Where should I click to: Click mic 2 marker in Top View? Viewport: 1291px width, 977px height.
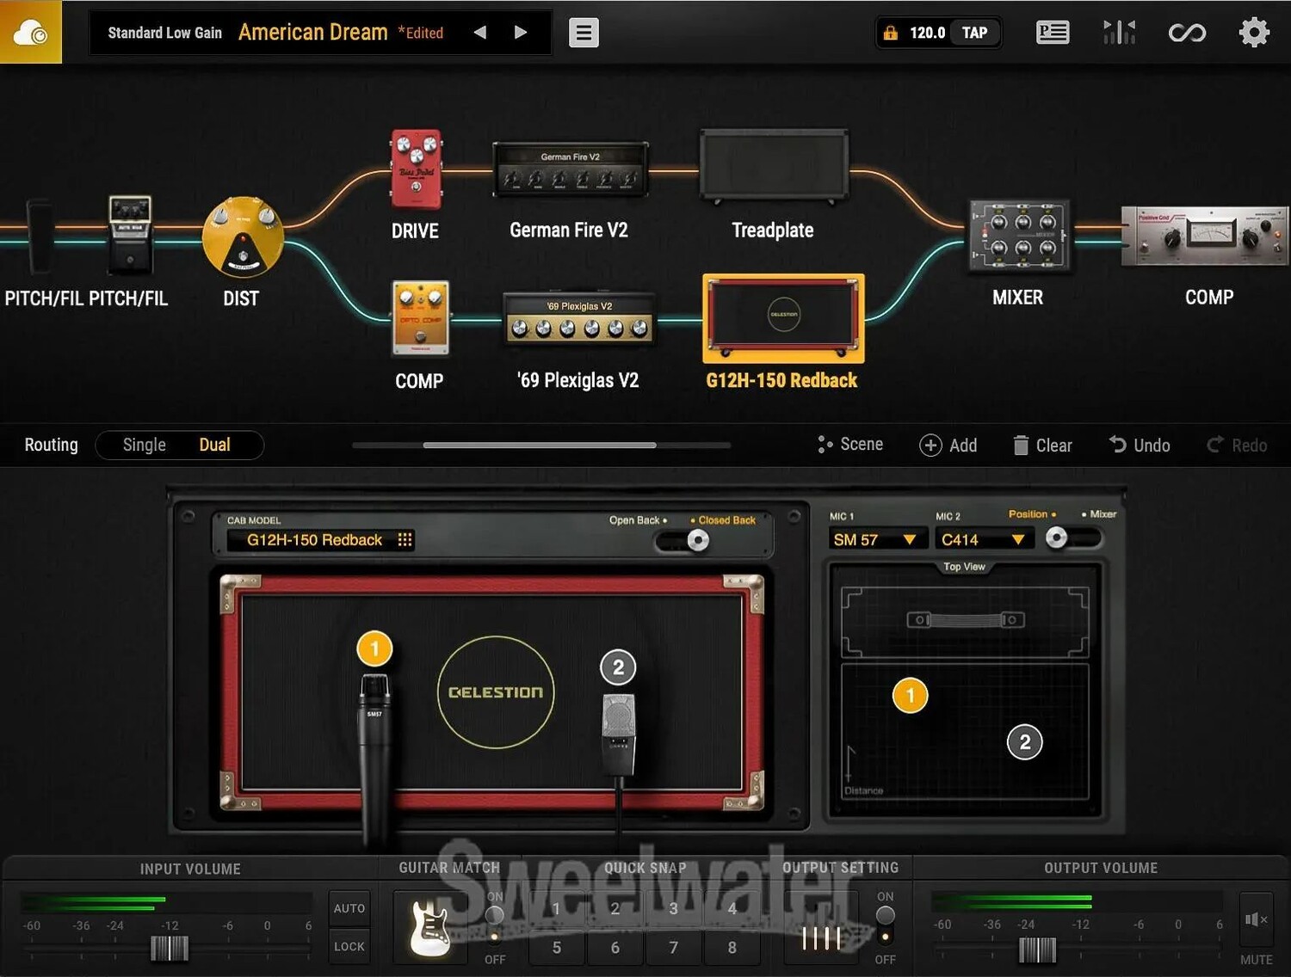[1024, 742]
